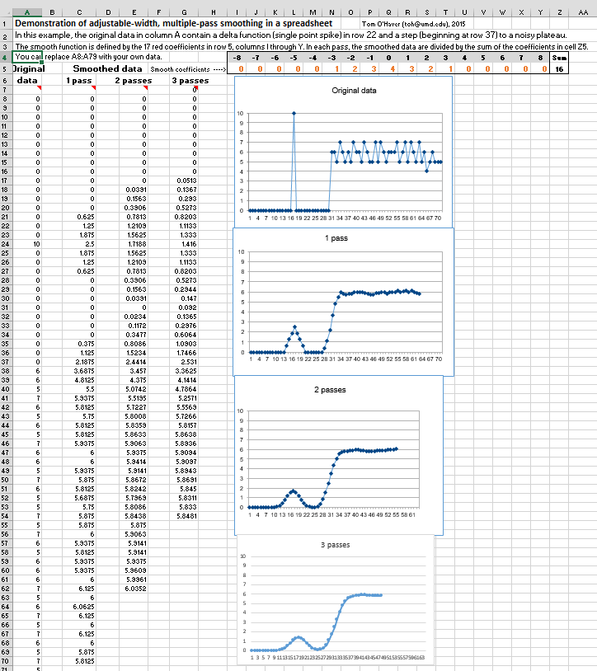The width and height of the screenshot is (597, 671).
Task: Select the '-8' position cell in row 4
Action: [x=237, y=59]
